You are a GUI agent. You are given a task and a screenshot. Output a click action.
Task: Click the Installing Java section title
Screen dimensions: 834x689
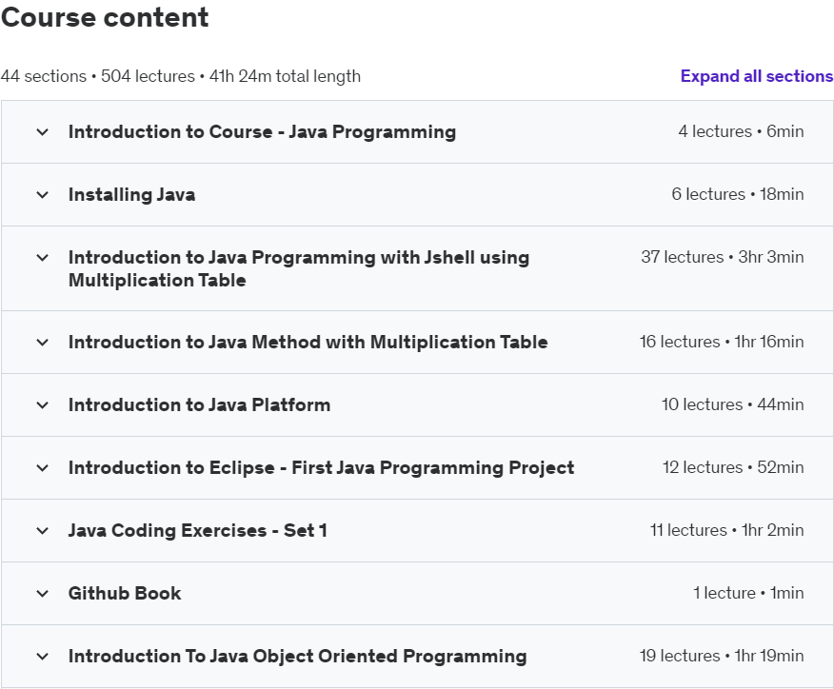131,195
